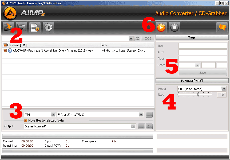Click the last small field in Genre row
230x160 pixels.
point(222,65)
